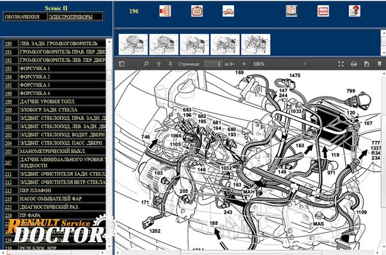Click the PDF zoom in plus button
The image size is (386, 255).
pos(245,64)
